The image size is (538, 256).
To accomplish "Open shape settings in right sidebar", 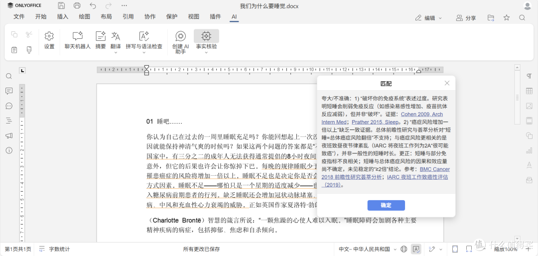I will click(529, 135).
